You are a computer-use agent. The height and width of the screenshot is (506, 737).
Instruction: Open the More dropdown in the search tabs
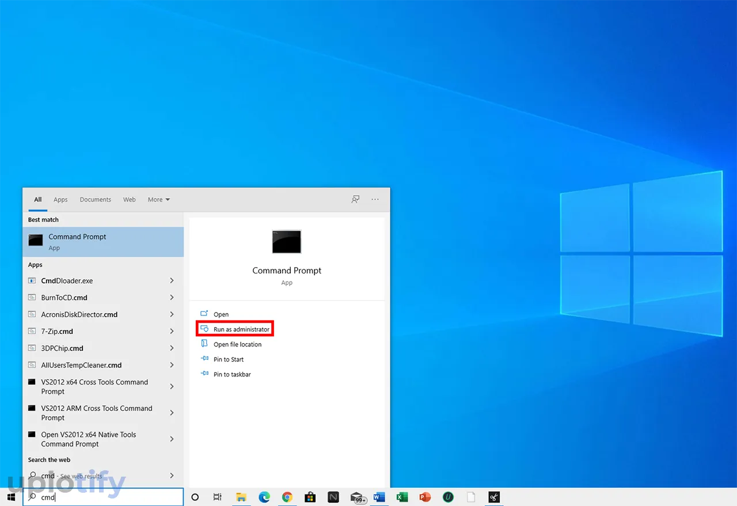pyautogui.click(x=159, y=200)
